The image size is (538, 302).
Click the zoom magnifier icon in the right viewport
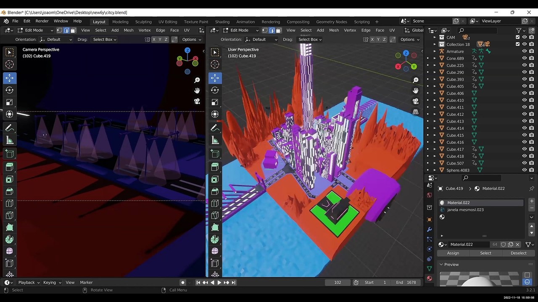[x=415, y=80]
